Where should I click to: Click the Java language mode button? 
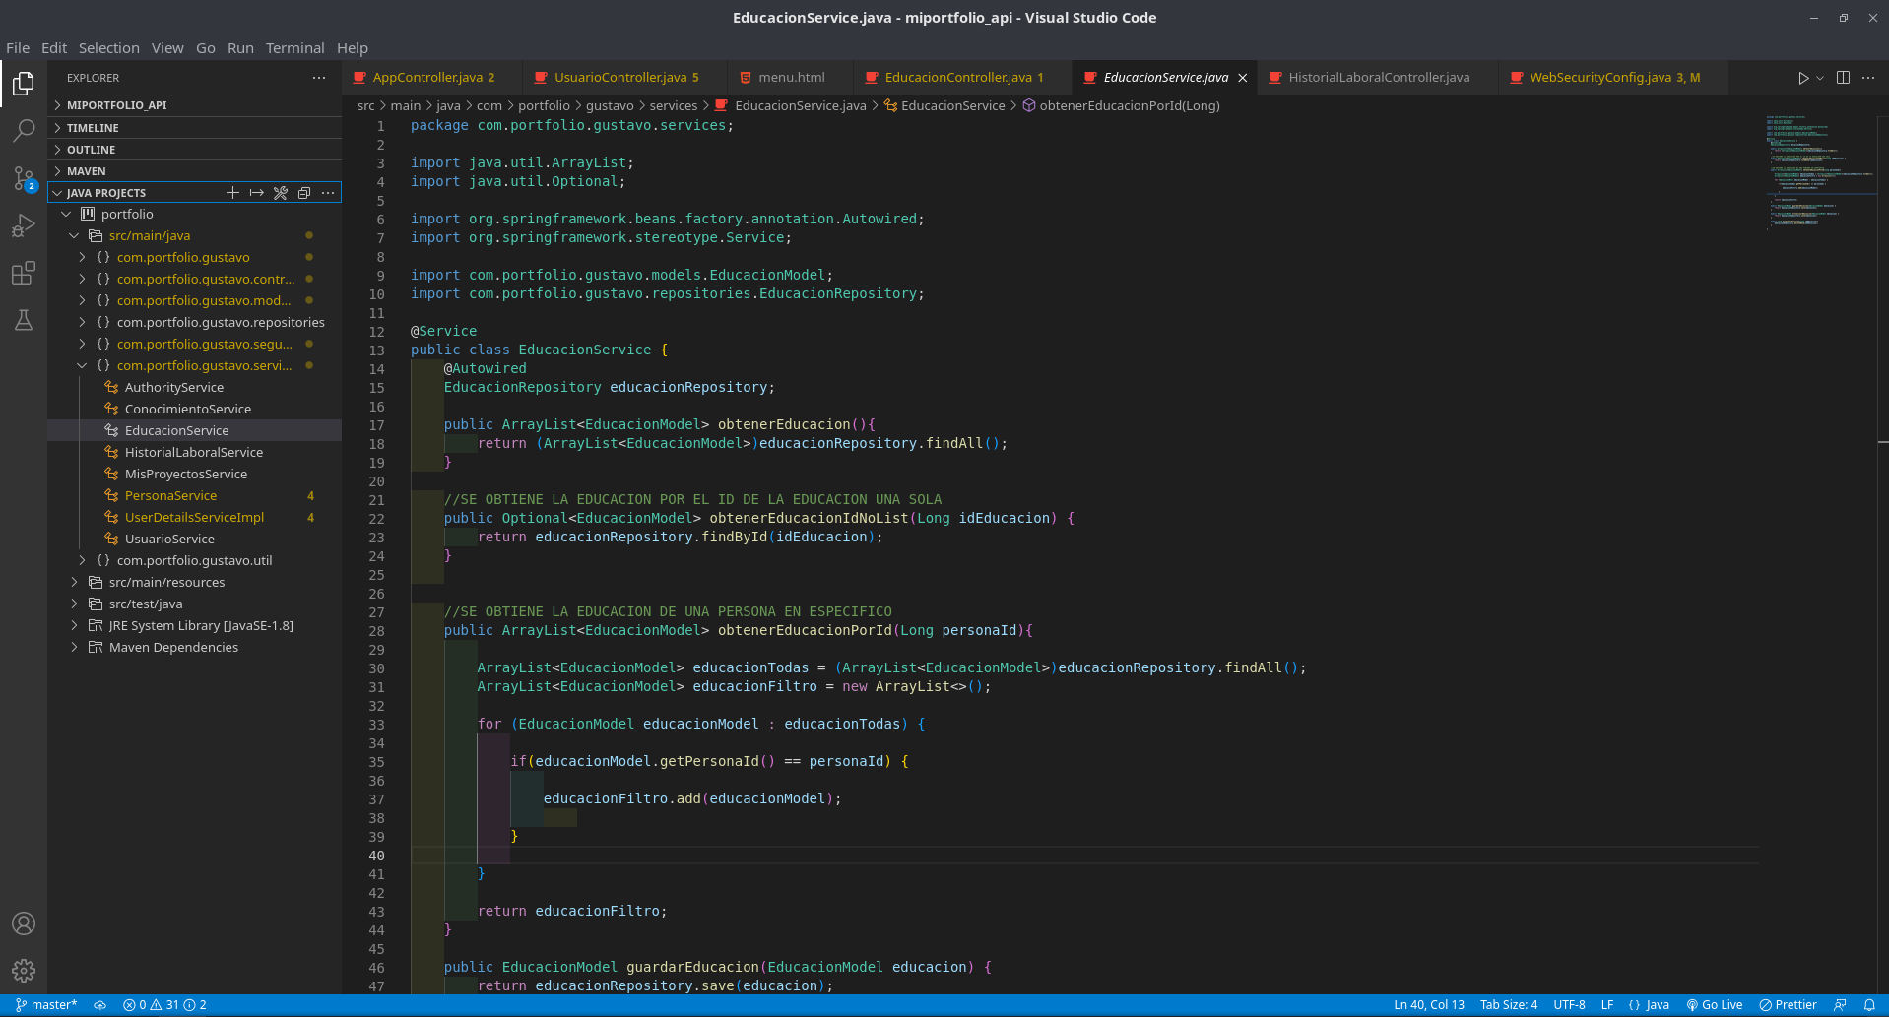tap(1650, 1005)
